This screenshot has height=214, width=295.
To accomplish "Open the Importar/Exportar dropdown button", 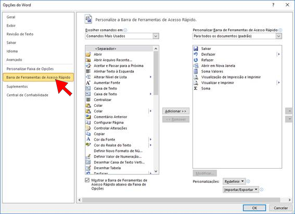I will point(241,190).
